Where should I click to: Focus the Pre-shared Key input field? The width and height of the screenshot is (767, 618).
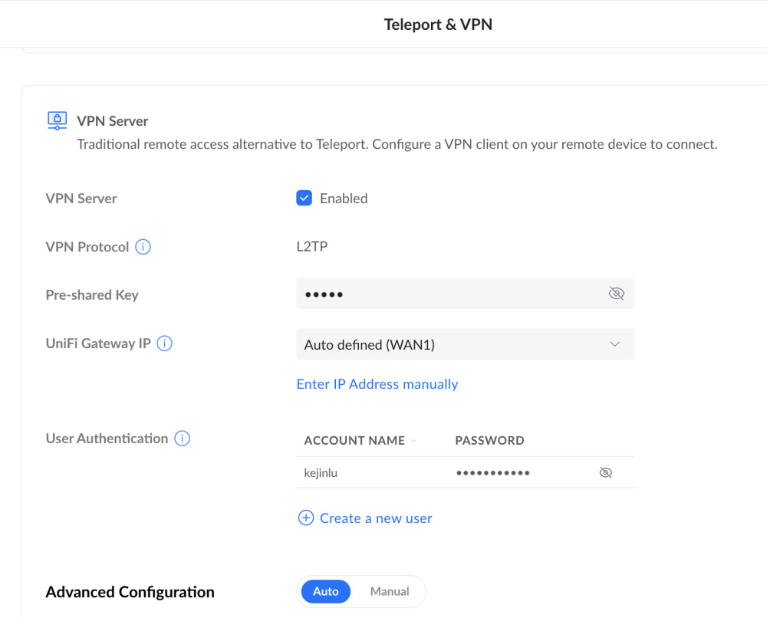tap(449, 294)
